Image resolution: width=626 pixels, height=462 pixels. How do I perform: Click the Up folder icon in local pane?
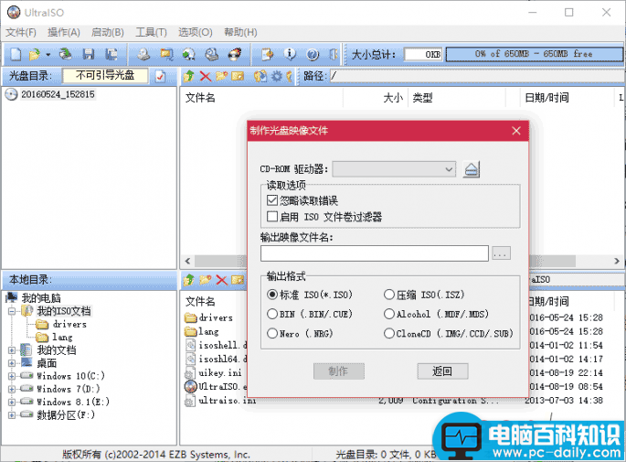188,280
